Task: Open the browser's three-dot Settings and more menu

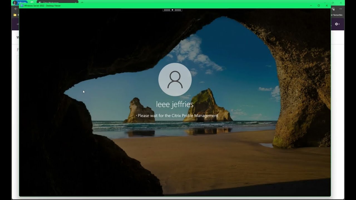Action: pyautogui.click(x=340, y=9)
